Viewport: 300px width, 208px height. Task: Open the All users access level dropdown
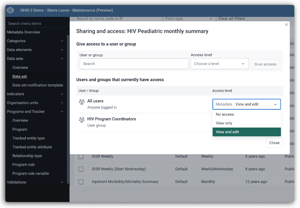pyautogui.click(x=246, y=104)
